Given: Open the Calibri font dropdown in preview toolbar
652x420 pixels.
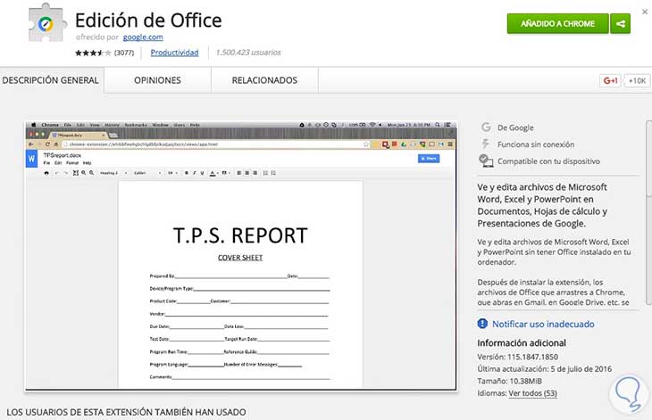Looking at the screenshot, I should pos(147,173).
